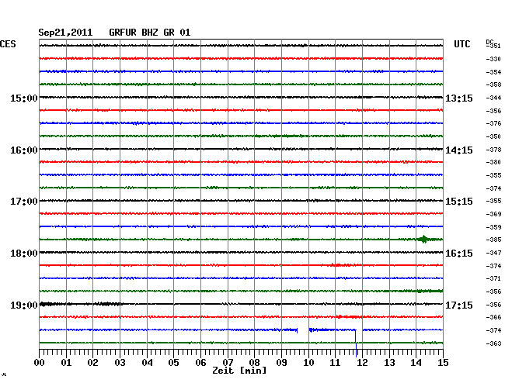
Task: Click the DC offset value '-371'
Action: coord(493,278)
